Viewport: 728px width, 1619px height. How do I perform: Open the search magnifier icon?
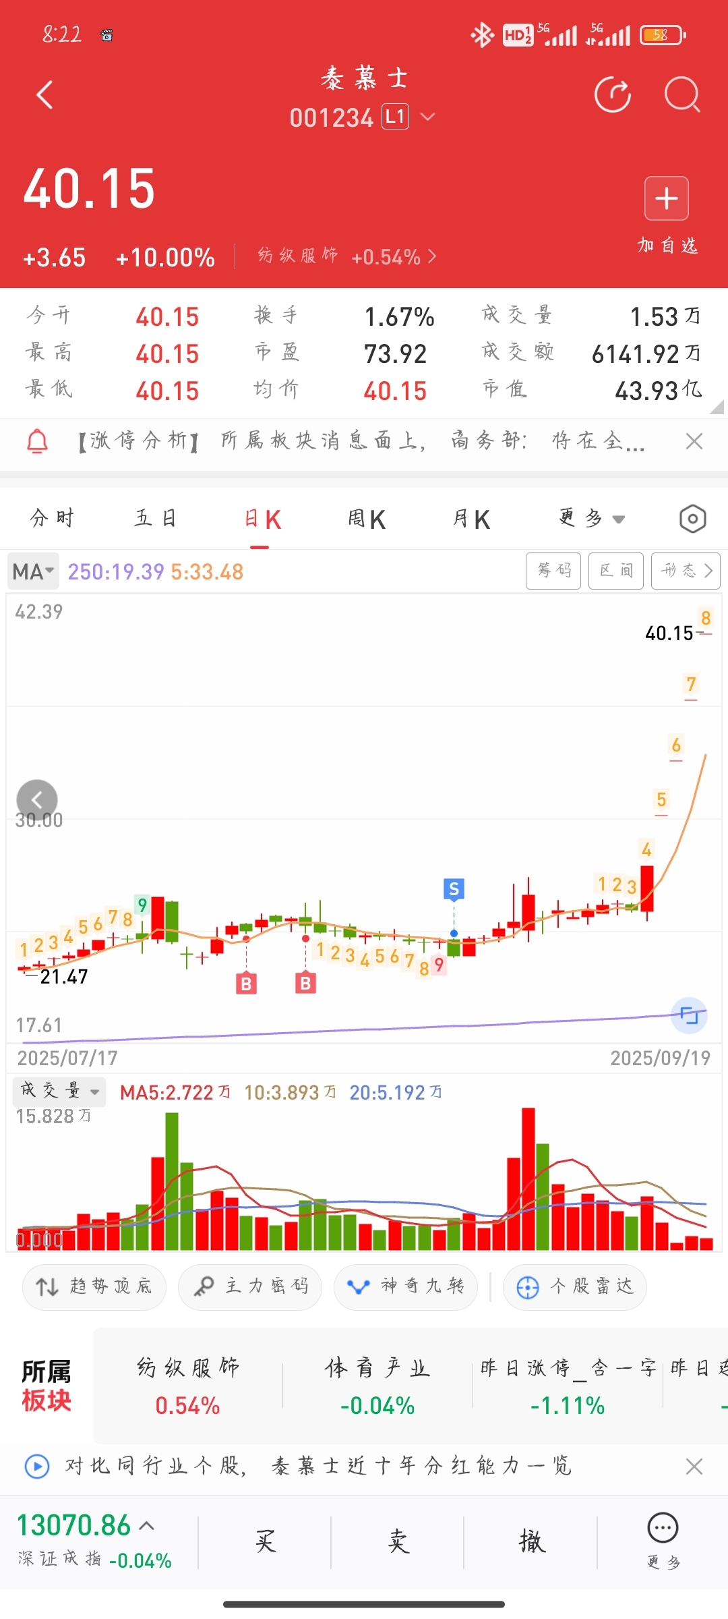[682, 95]
